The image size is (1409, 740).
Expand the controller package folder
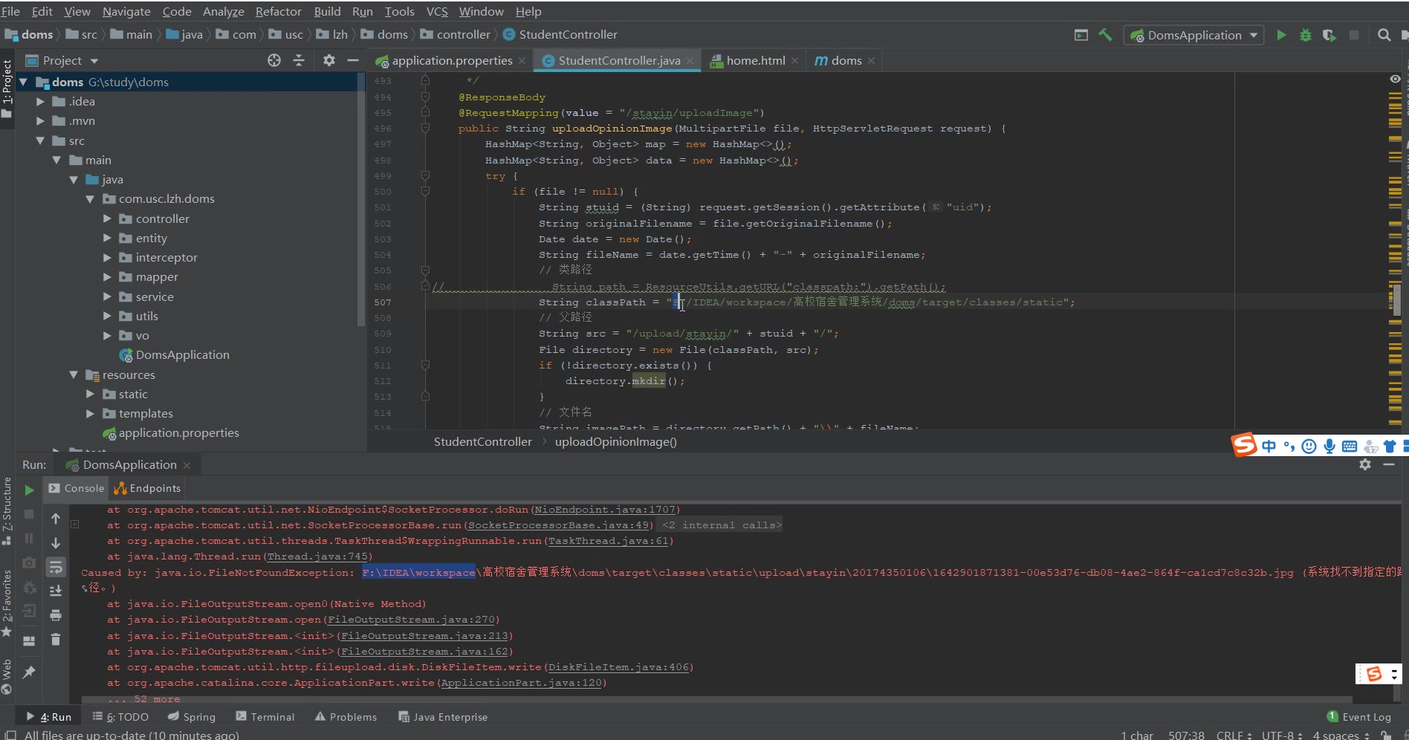coord(107,218)
